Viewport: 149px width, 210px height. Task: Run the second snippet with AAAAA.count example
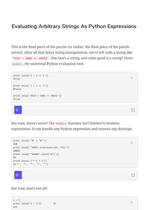click(18, 175)
